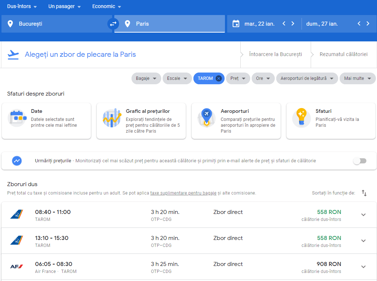
Task: Click 558 RON price of 08:40 flight
Action: point(329,212)
